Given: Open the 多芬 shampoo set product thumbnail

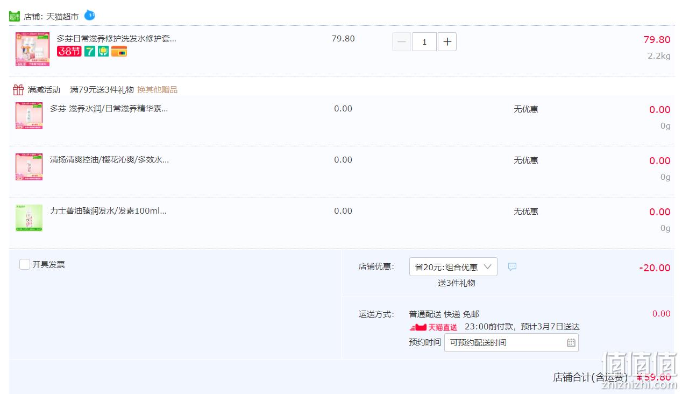Looking at the screenshot, I should click(x=32, y=49).
